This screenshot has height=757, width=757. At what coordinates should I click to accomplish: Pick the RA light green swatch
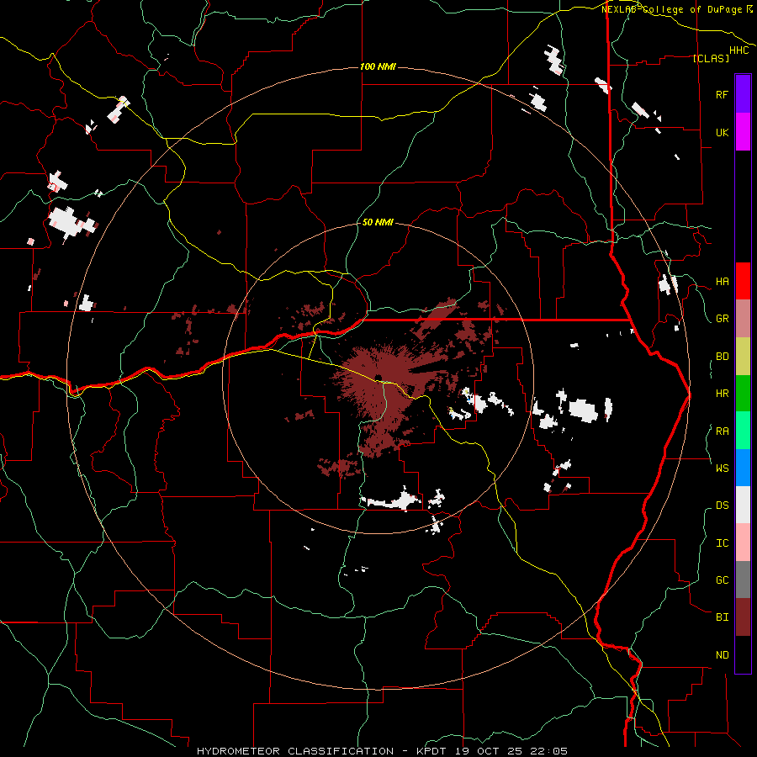click(x=743, y=431)
